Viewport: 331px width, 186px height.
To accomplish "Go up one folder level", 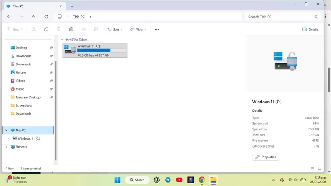I will [34, 17].
